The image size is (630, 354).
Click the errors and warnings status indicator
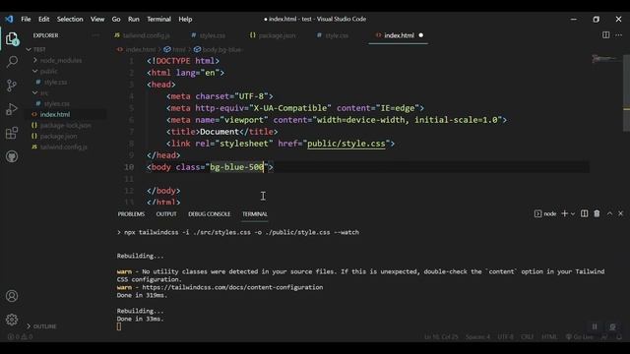pos(20,336)
